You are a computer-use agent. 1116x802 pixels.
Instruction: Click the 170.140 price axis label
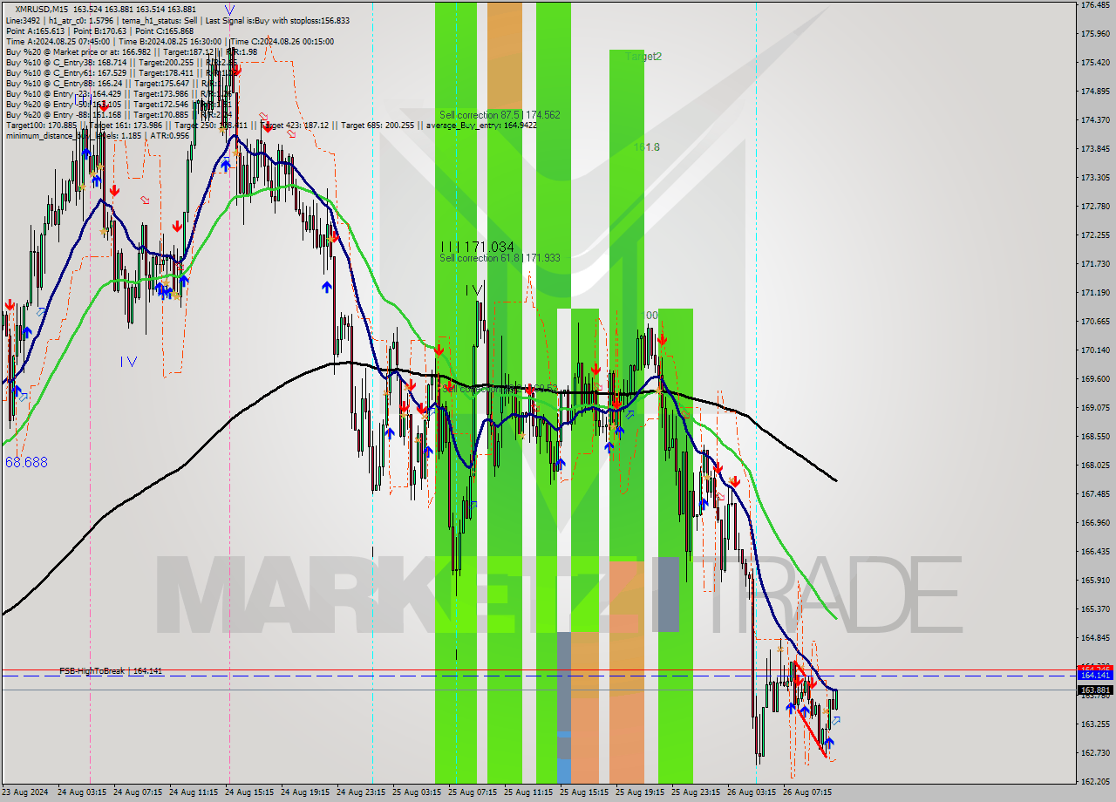tap(1094, 350)
